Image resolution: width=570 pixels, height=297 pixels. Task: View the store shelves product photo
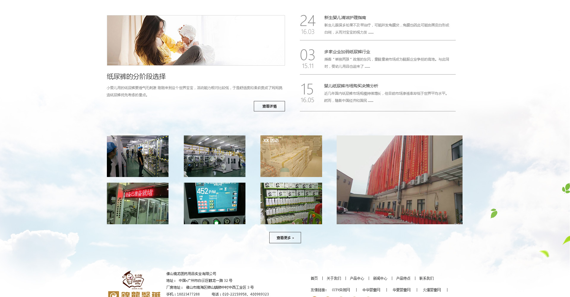[291, 203]
